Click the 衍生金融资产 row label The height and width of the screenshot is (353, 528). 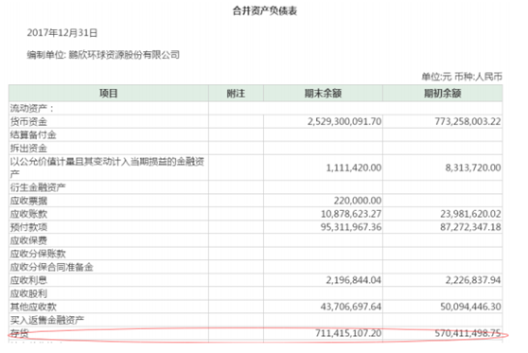pos(38,187)
